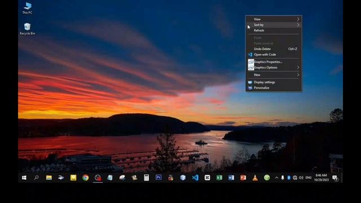The image size is (361, 203).
Task: Choose New in the context menu
Action: (274, 75)
